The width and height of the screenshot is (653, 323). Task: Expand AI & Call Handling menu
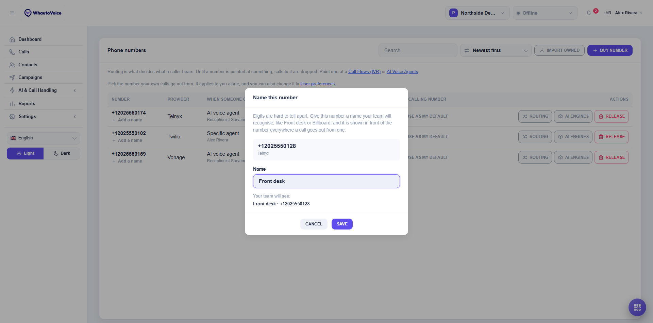click(44, 90)
